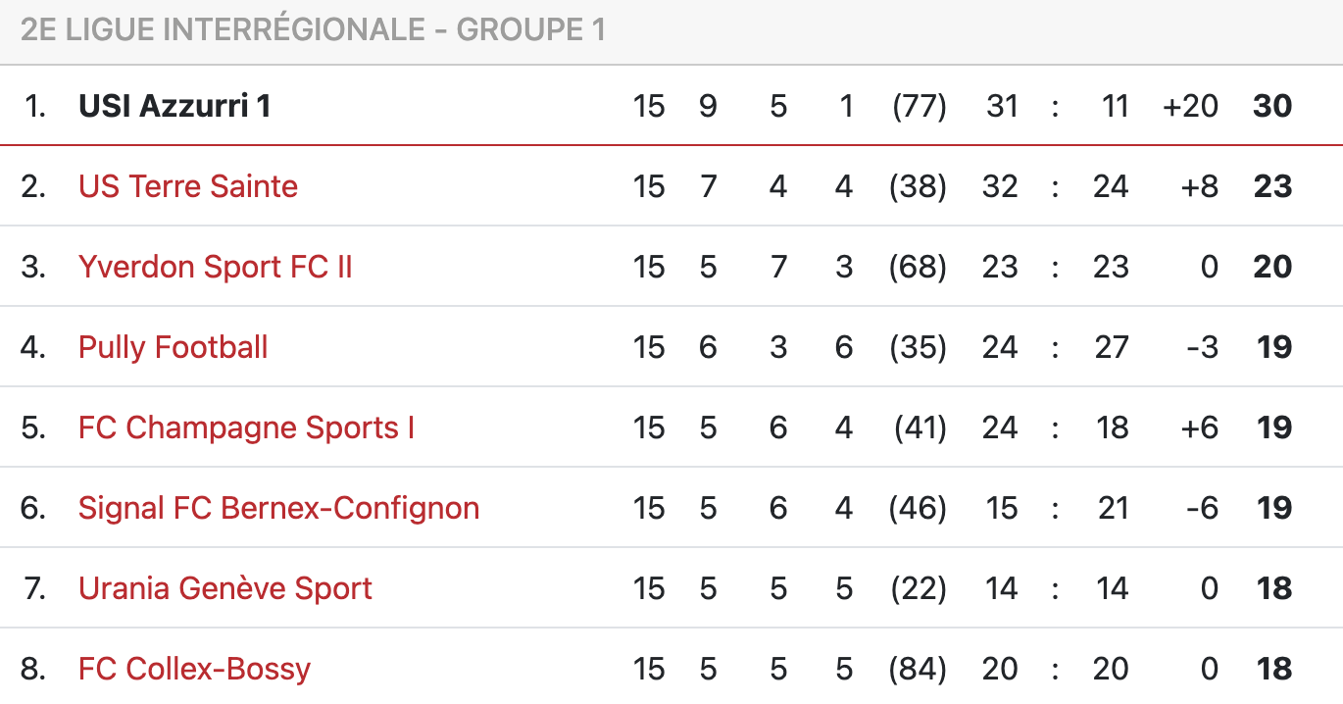Open the US Terre Sainte team link
Screen dimensions: 1343x704
(188, 186)
